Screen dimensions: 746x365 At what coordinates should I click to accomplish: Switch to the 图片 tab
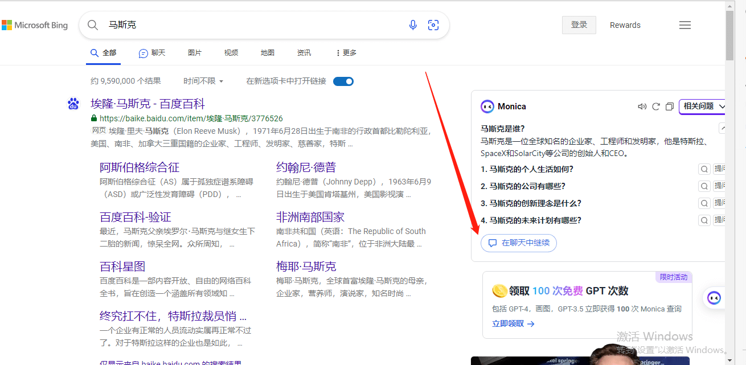pos(195,53)
